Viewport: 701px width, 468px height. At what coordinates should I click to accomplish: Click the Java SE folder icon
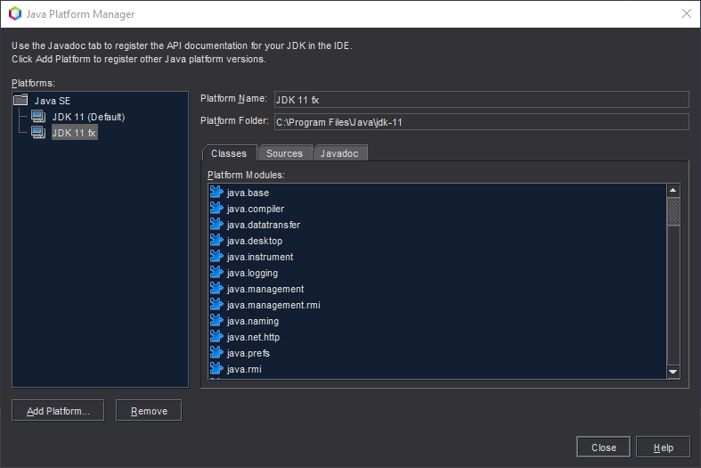21,101
